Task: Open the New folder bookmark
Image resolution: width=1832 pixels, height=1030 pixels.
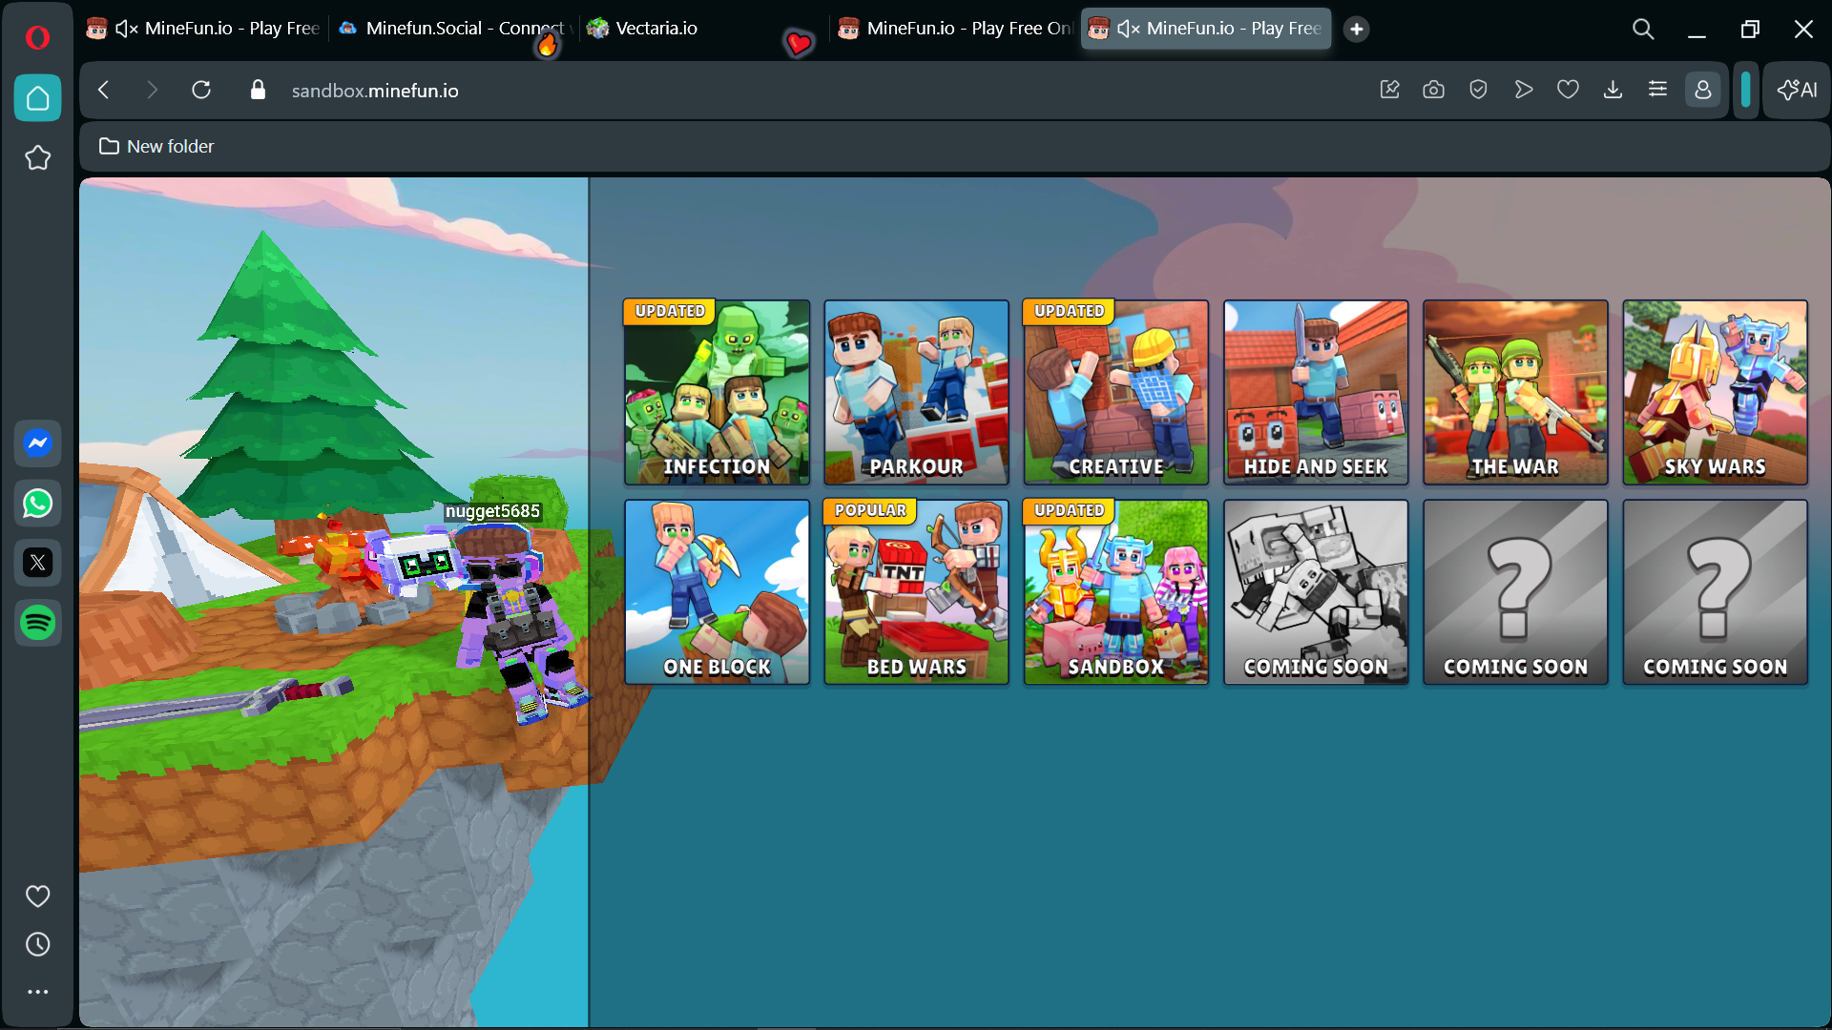Action: click(157, 146)
